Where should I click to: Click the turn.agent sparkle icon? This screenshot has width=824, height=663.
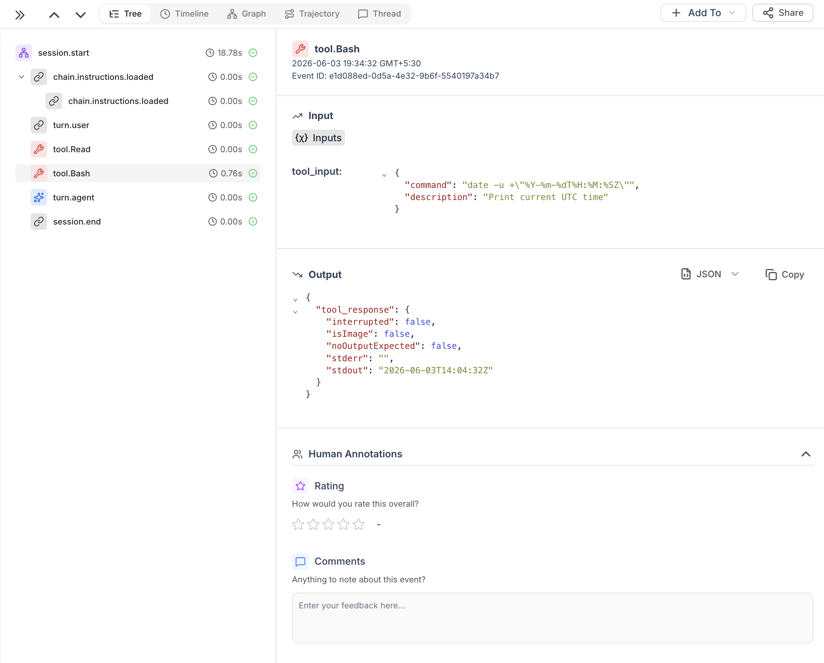pyautogui.click(x=38, y=197)
